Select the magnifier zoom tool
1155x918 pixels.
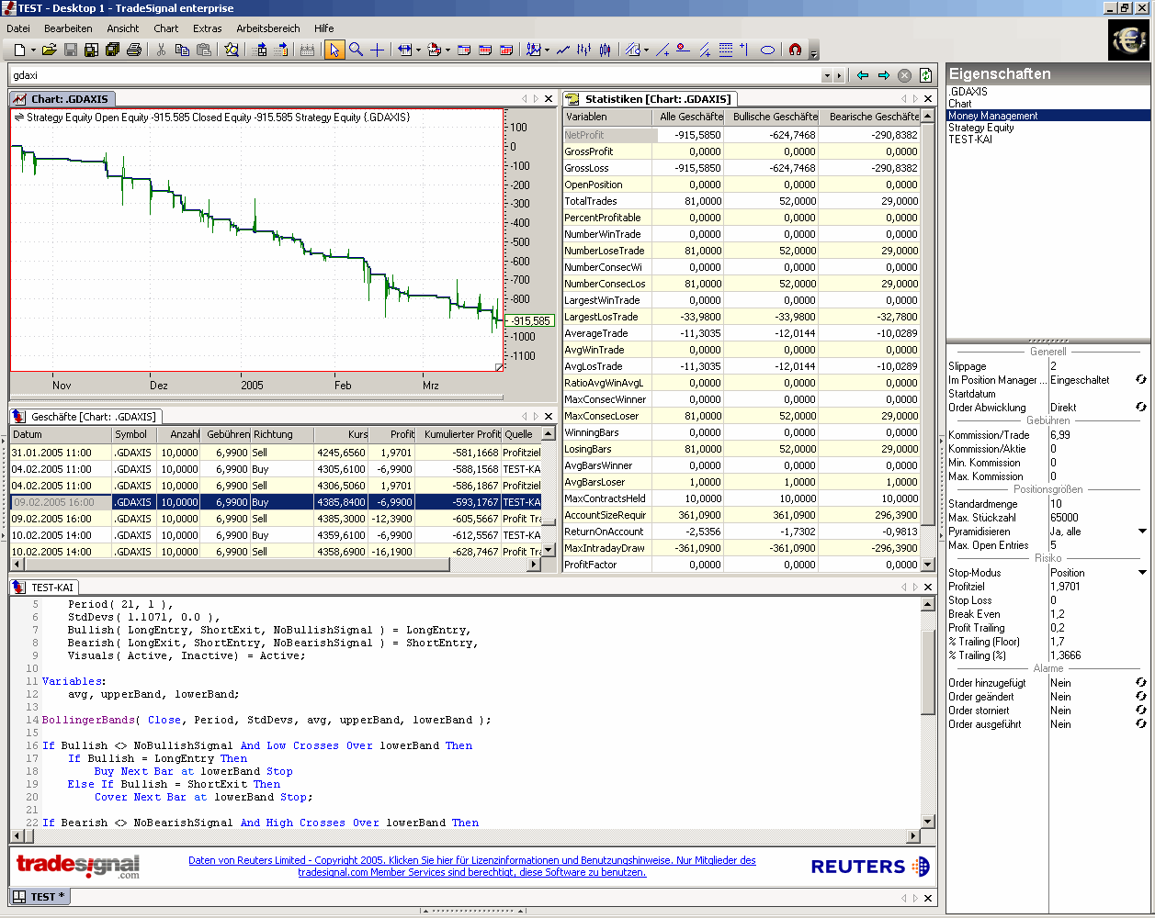[x=356, y=50]
